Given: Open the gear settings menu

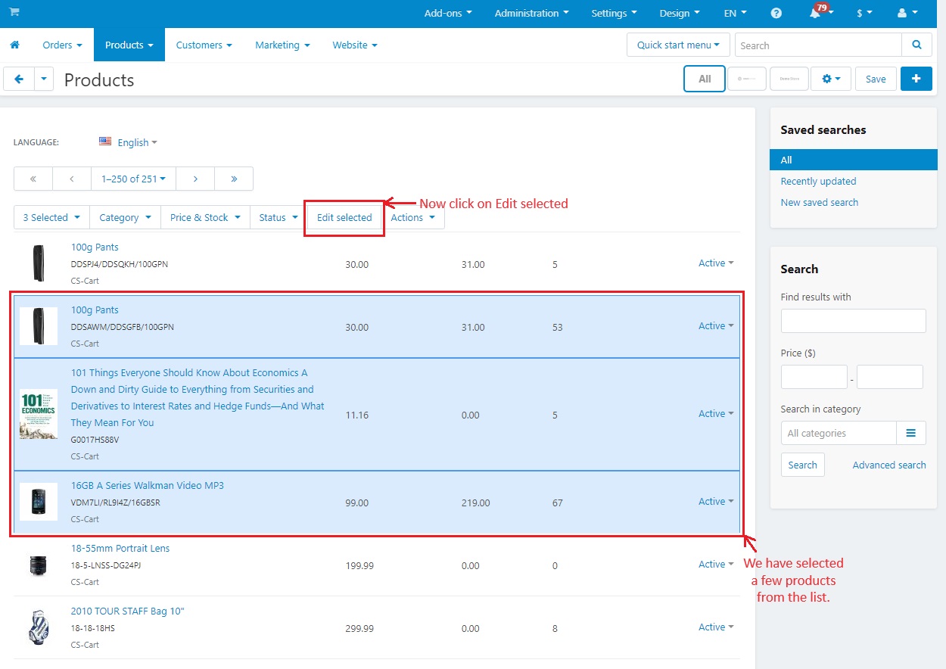Looking at the screenshot, I should point(831,79).
